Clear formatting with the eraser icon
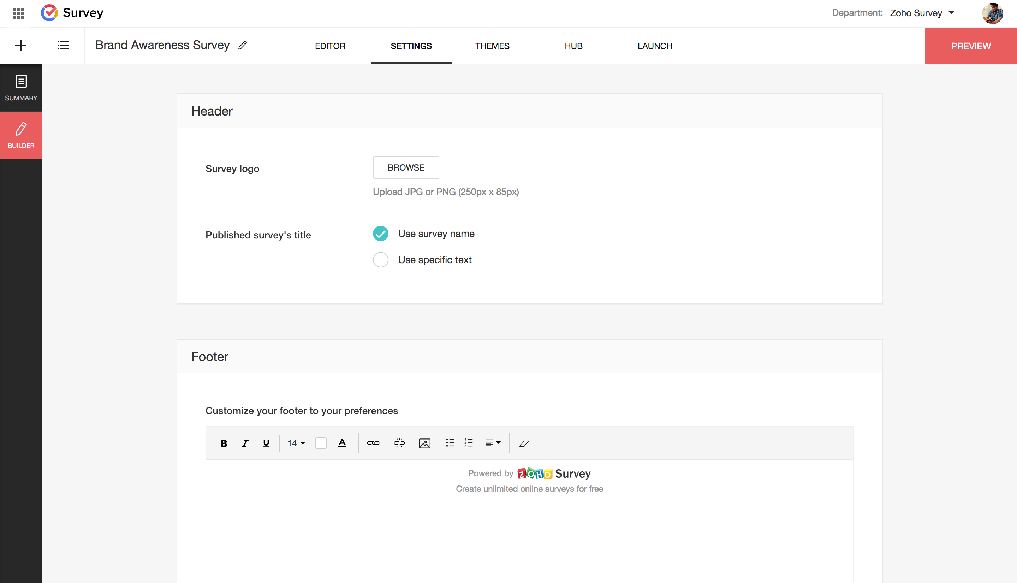Viewport: 1017px width, 583px height. click(524, 443)
